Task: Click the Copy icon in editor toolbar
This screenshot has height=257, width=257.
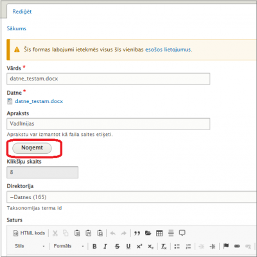Action: [x=66, y=233]
